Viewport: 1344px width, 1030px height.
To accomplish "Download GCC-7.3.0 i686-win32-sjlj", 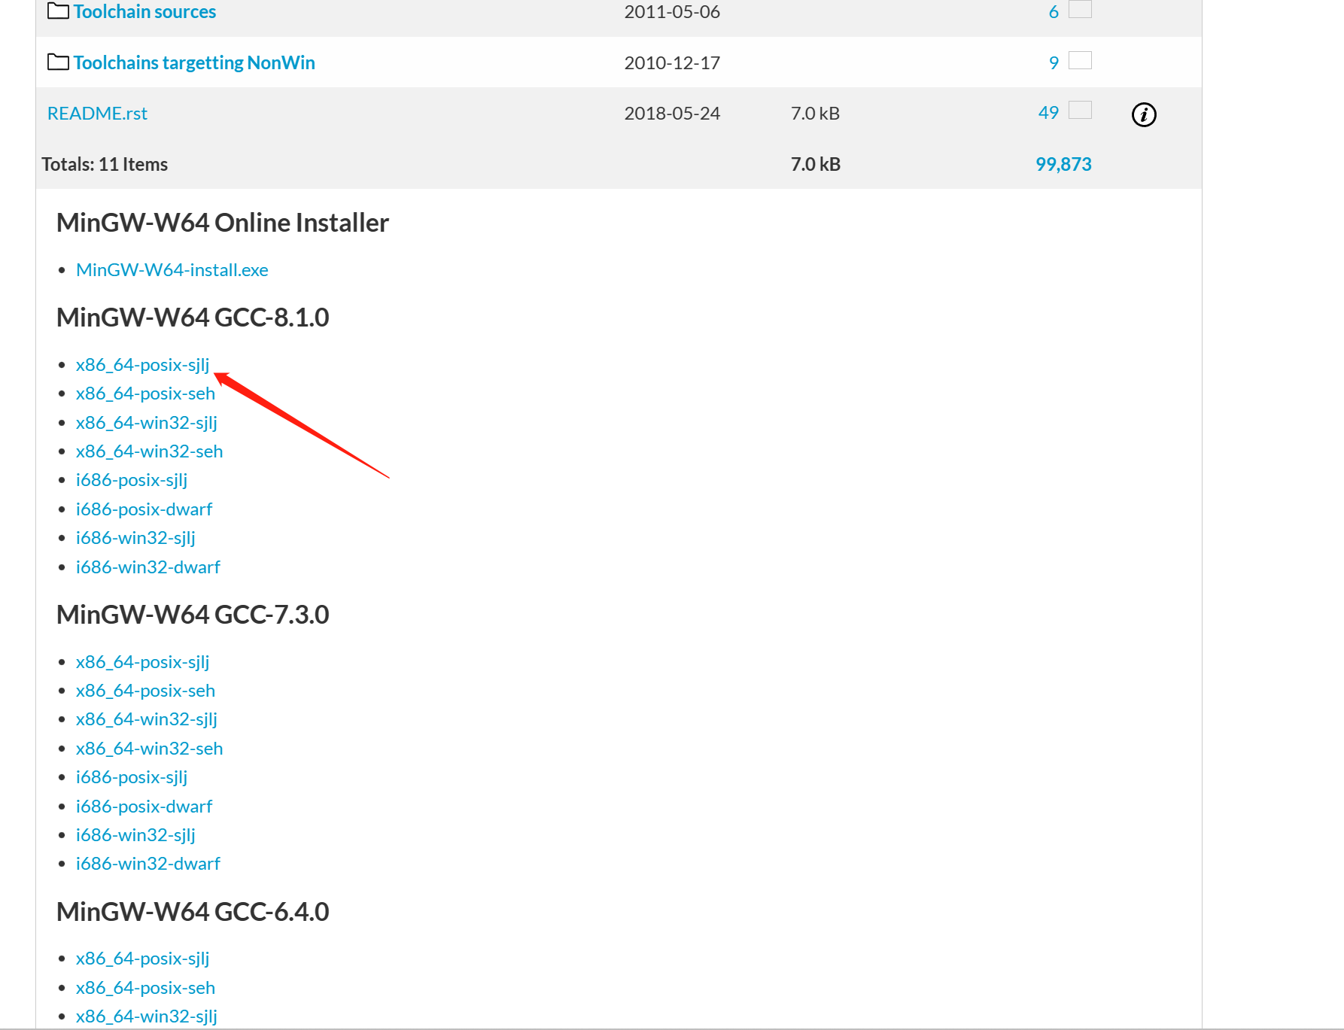I will click(x=135, y=835).
